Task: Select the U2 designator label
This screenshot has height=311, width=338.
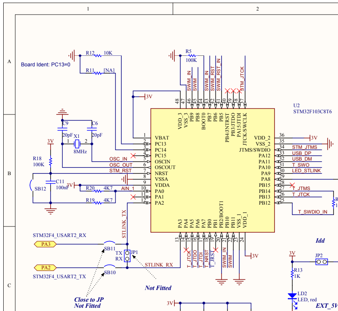Action: (296, 106)
